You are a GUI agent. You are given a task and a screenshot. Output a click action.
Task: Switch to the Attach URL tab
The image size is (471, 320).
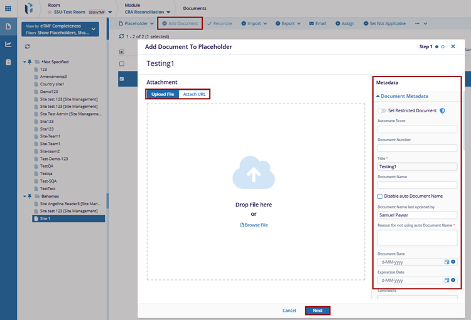[194, 94]
